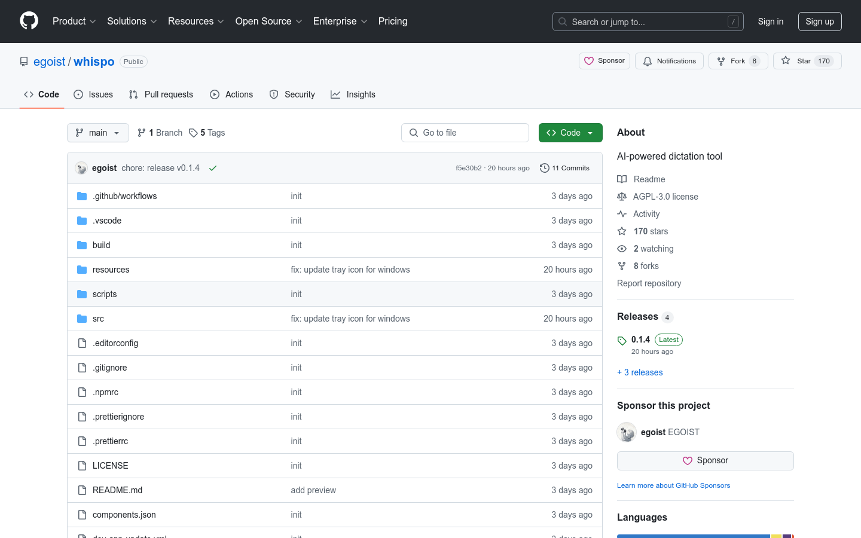This screenshot has height=538, width=861.
Task: Click the scripts folder icon
Action: (x=82, y=294)
